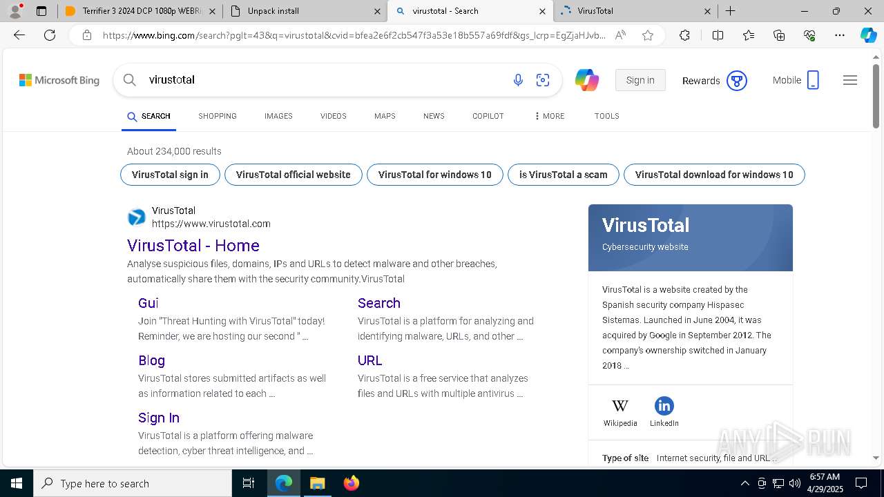Open the URL sitelink
Screen dimensions: 884x497
369,360
